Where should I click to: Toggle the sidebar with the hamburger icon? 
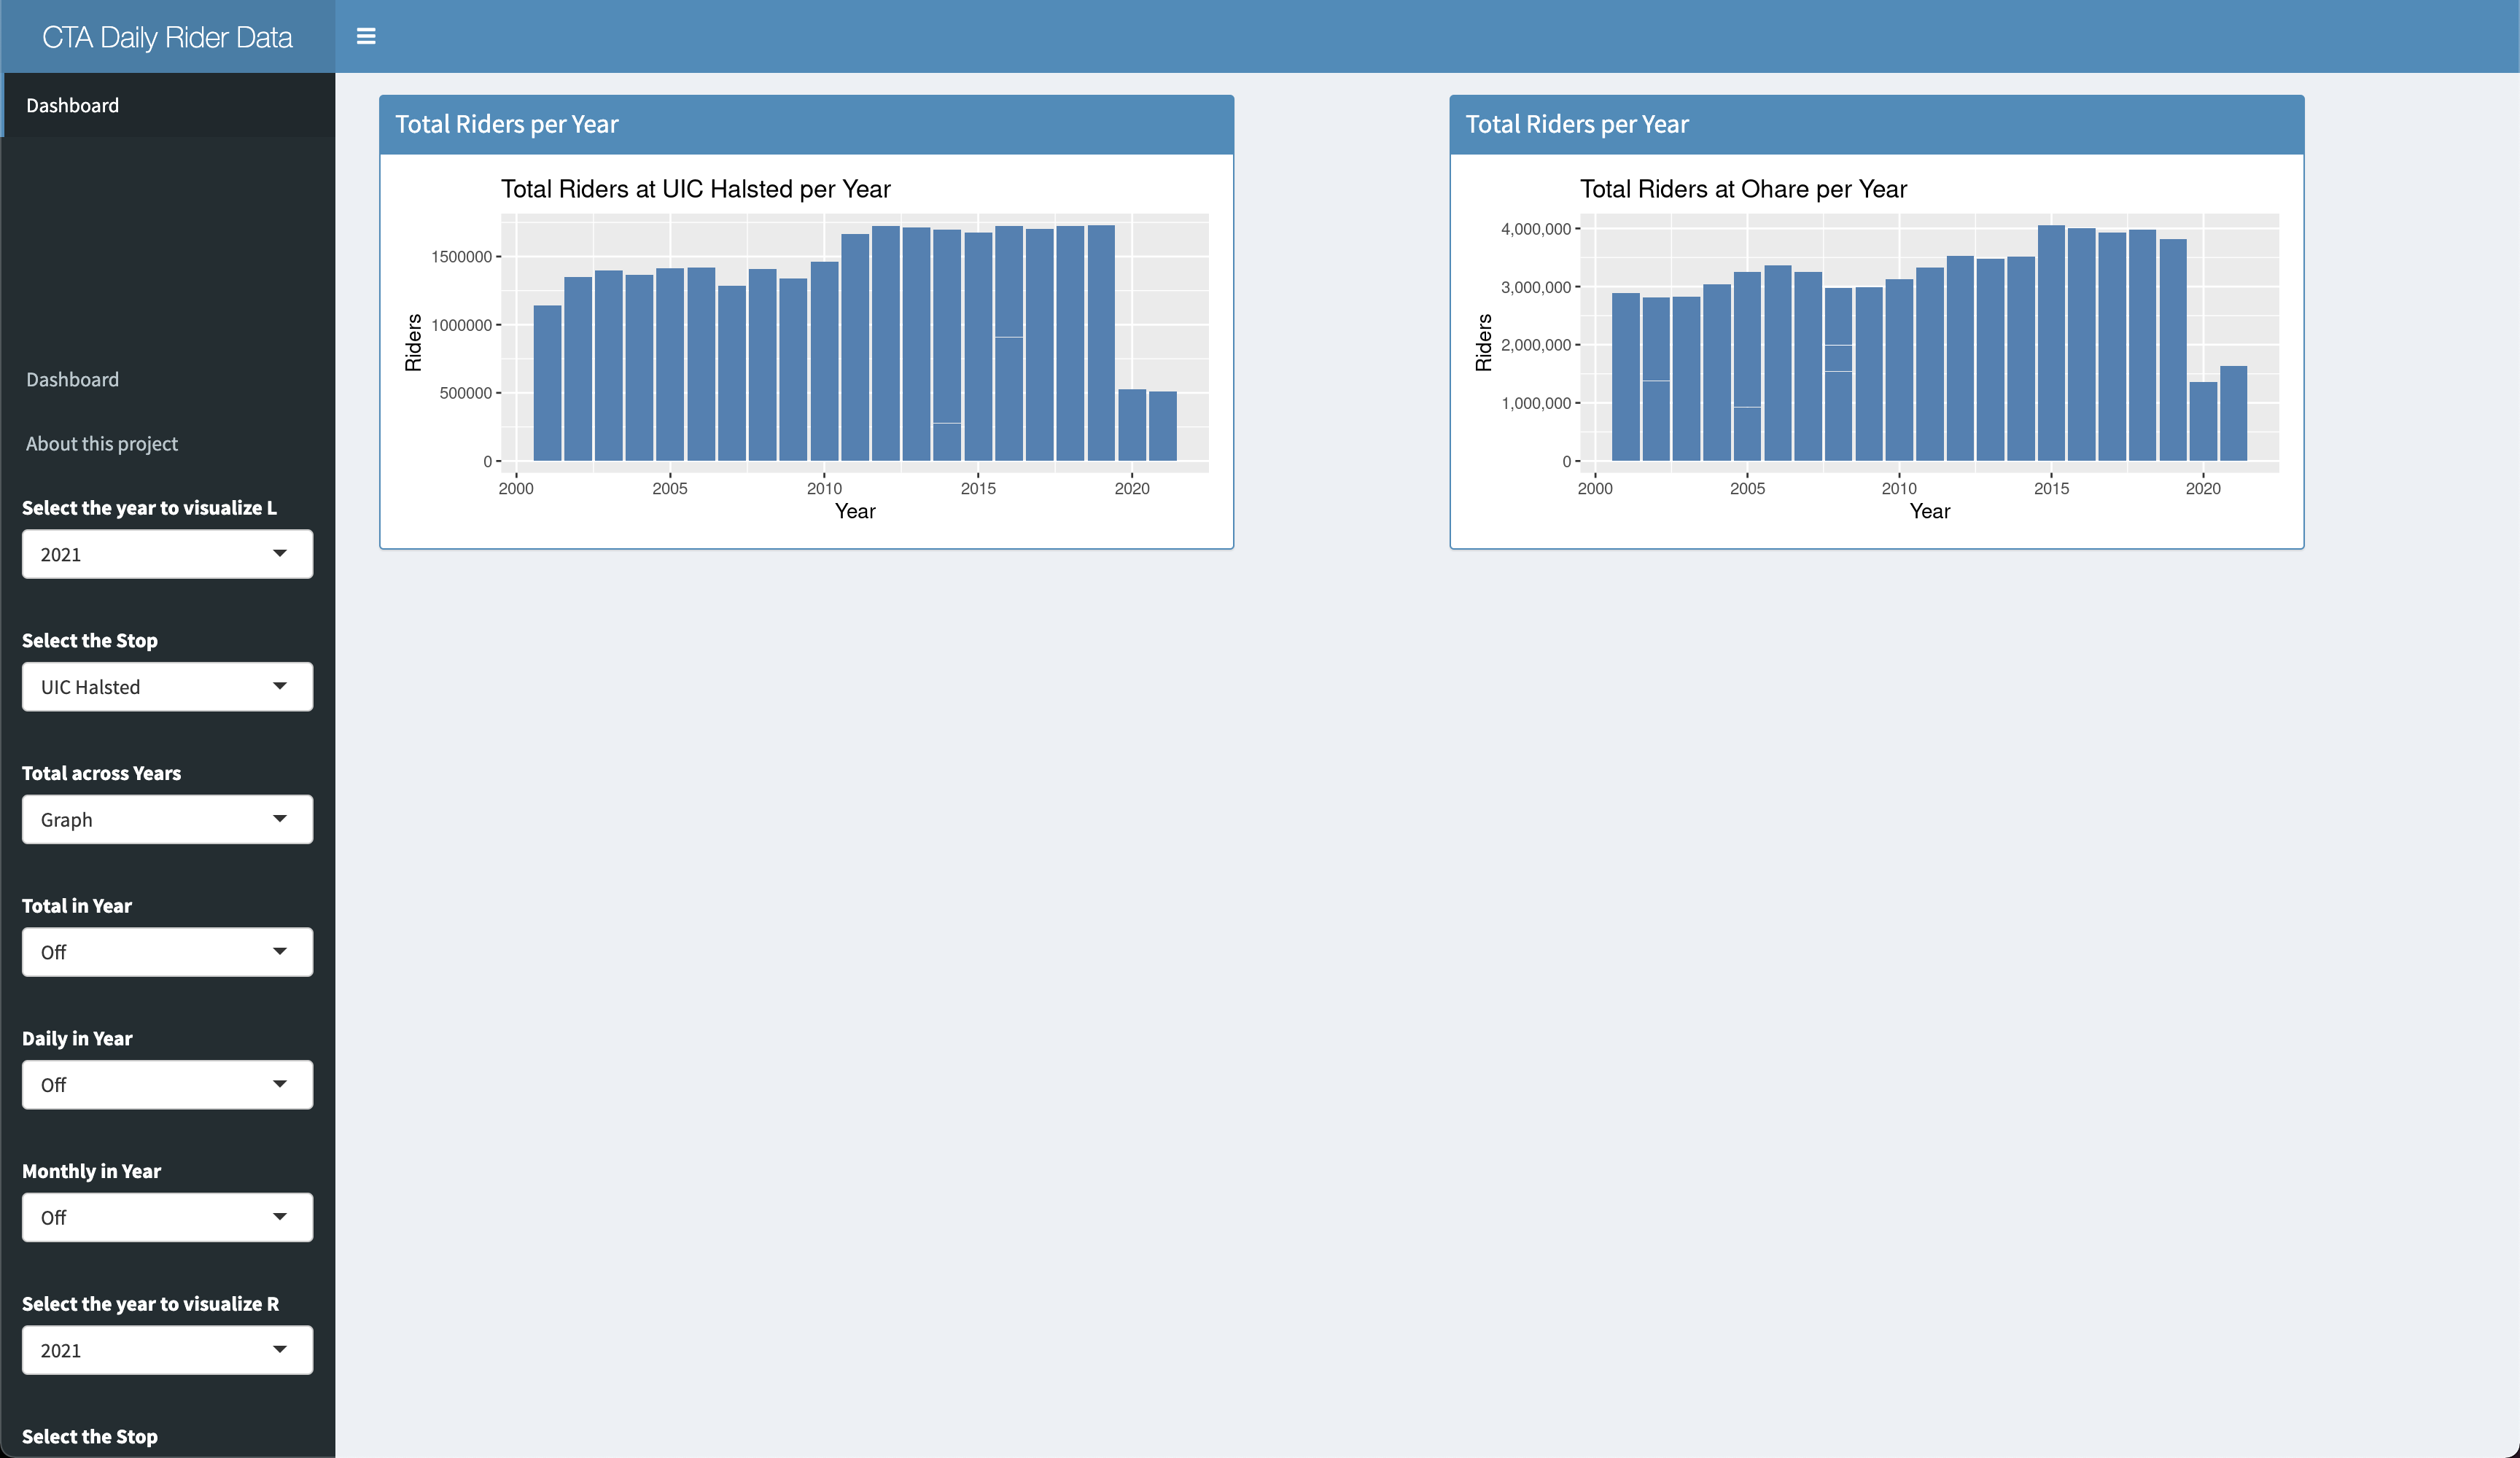(366, 36)
